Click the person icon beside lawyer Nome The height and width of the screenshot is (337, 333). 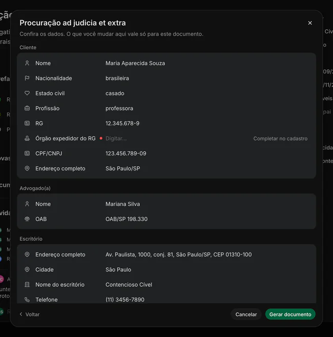[x=27, y=204]
